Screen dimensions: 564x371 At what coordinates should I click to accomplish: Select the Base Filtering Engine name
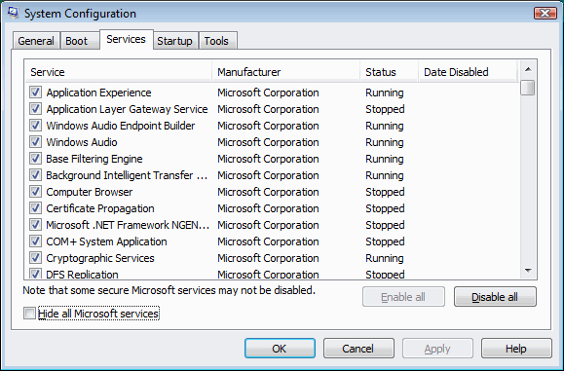[94, 159]
